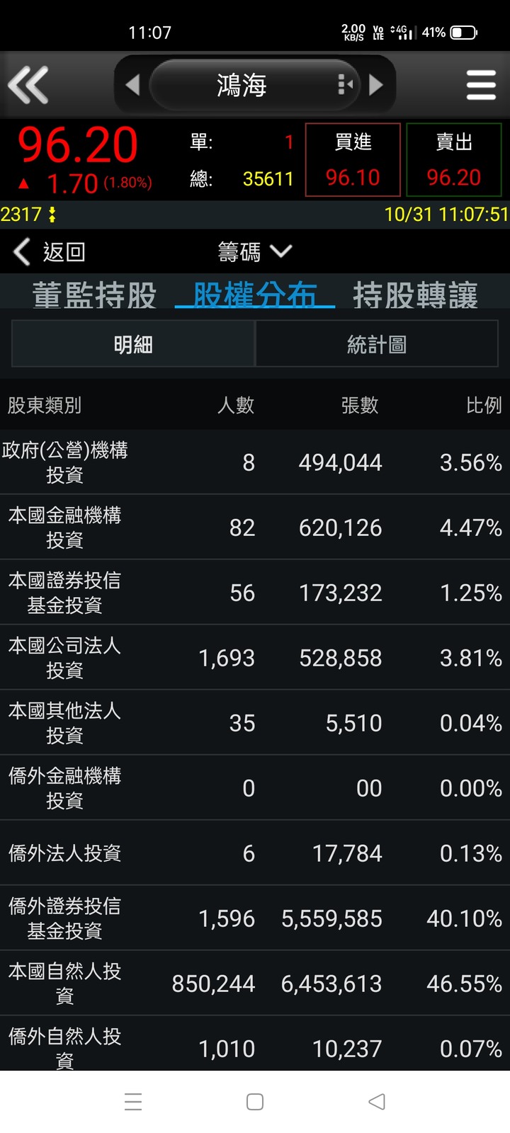
Task: Go to previous stock with left arrow
Action: [x=132, y=85]
